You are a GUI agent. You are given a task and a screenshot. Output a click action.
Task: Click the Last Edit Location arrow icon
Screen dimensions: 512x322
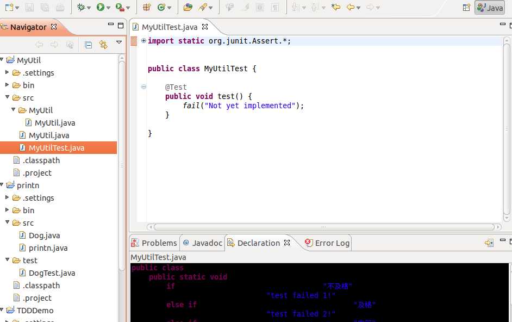(335, 7)
